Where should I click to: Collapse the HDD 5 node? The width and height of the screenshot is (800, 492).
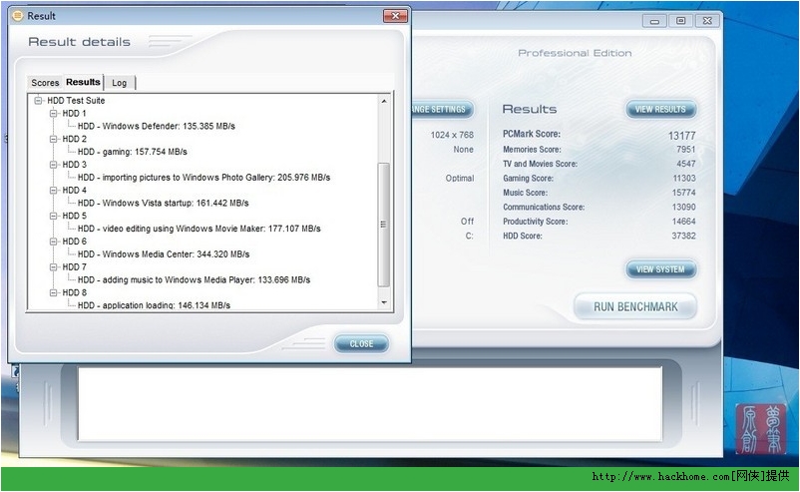point(53,216)
